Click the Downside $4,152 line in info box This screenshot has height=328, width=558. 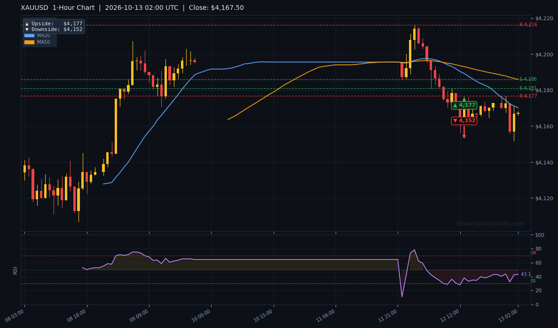pos(54,30)
